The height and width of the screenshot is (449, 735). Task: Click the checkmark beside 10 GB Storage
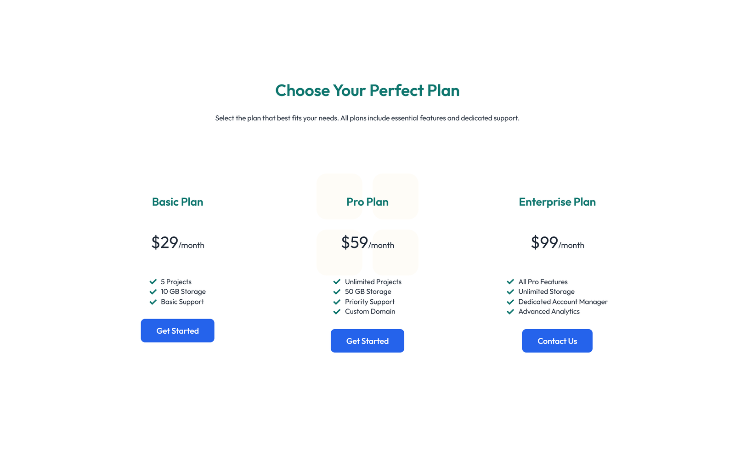[x=153, y=292]
